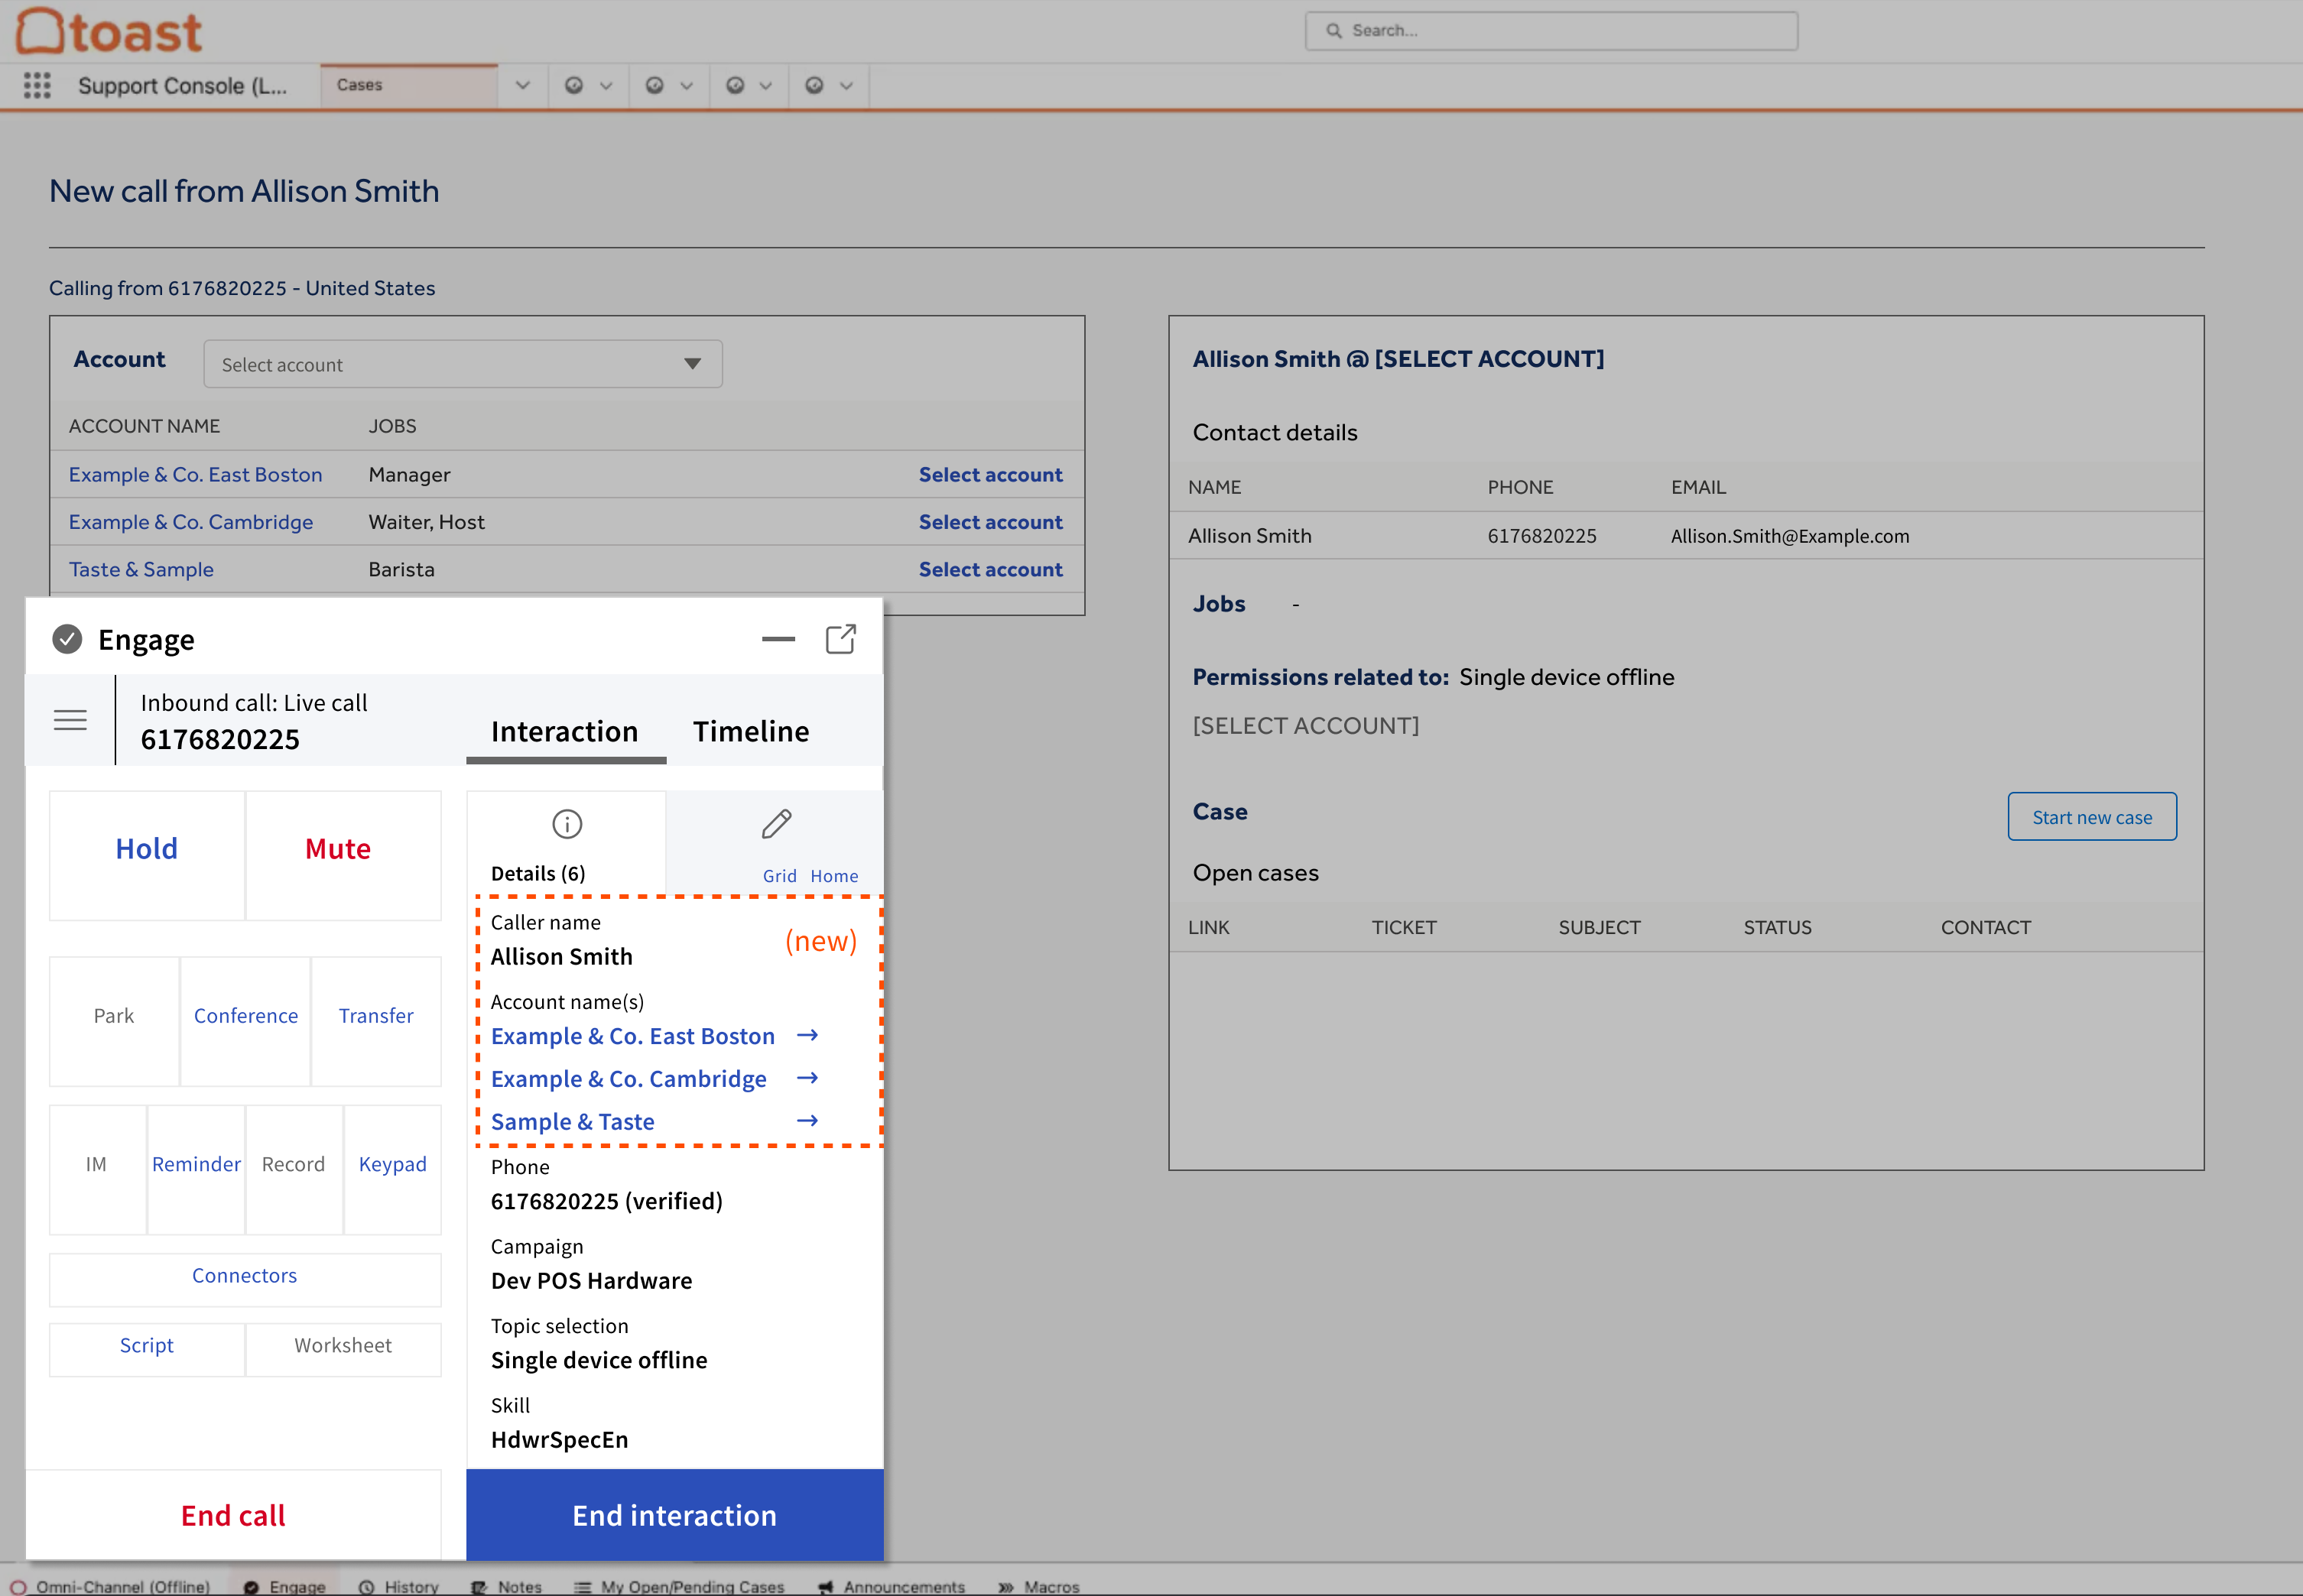Open History in the utility bar
The image size is (2303, 1596).
[x=399, y=1586]
